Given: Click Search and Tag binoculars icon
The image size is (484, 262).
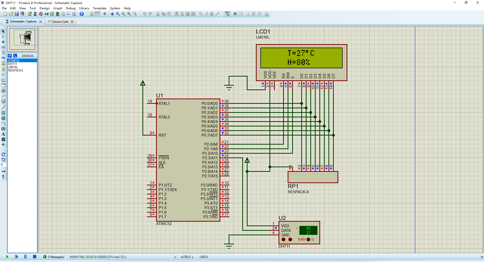Looking at the screenshot, I should click(235, 14).
